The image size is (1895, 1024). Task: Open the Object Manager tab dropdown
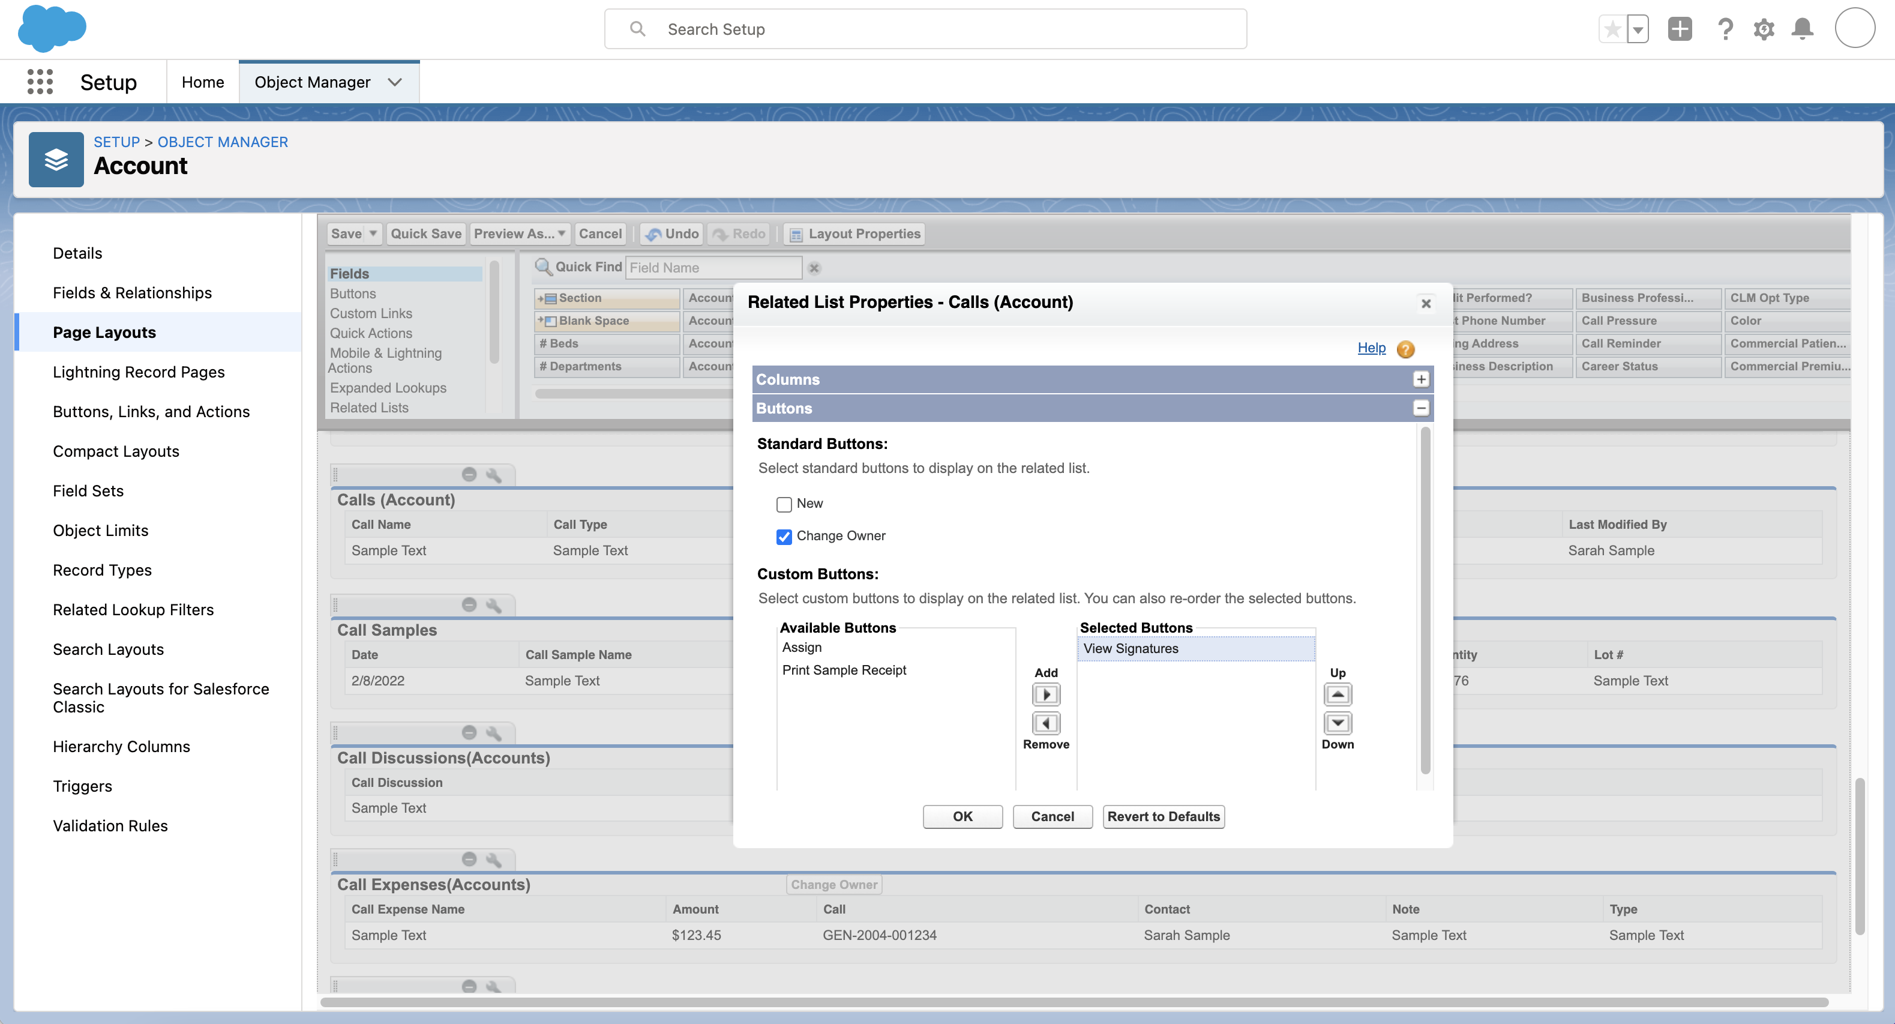pos(395,82)
